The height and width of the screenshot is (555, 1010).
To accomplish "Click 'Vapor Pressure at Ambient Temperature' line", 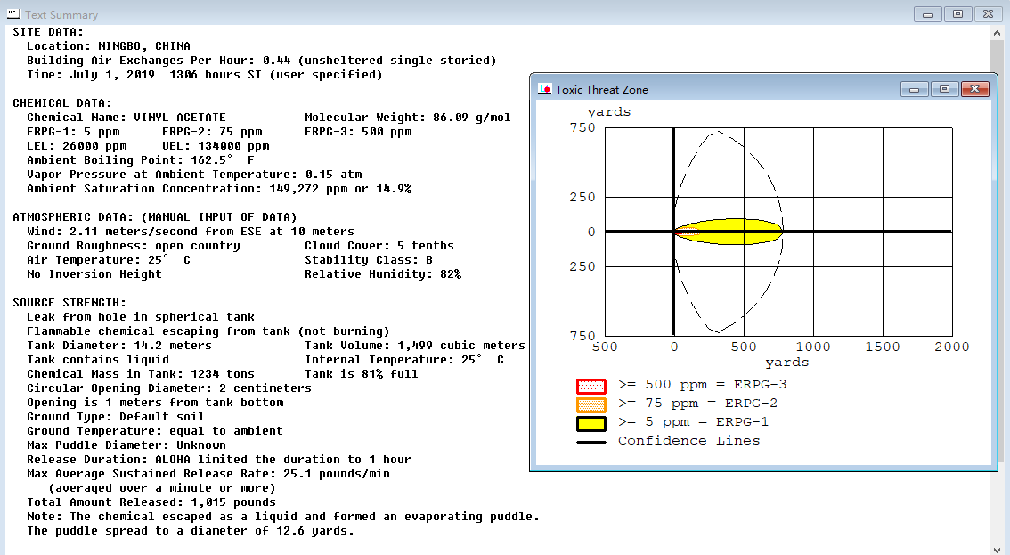I will (x=194, y=174).
